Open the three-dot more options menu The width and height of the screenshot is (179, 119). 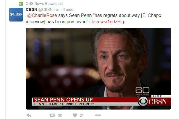(x=98, y=115)
